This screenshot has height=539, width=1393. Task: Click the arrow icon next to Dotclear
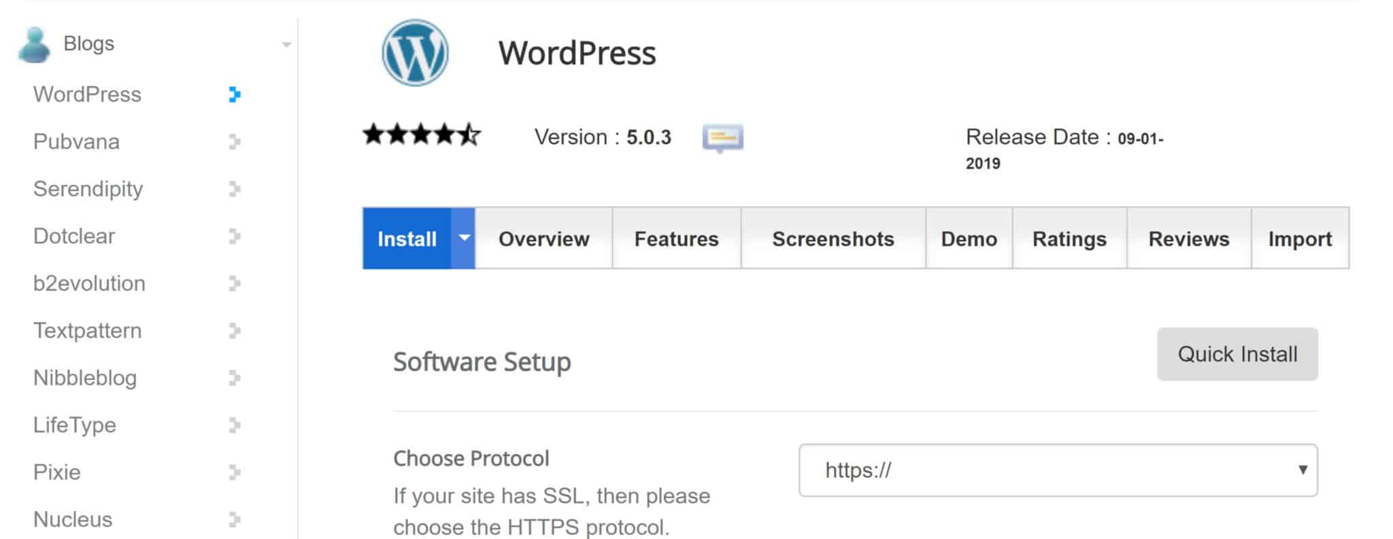235,236
